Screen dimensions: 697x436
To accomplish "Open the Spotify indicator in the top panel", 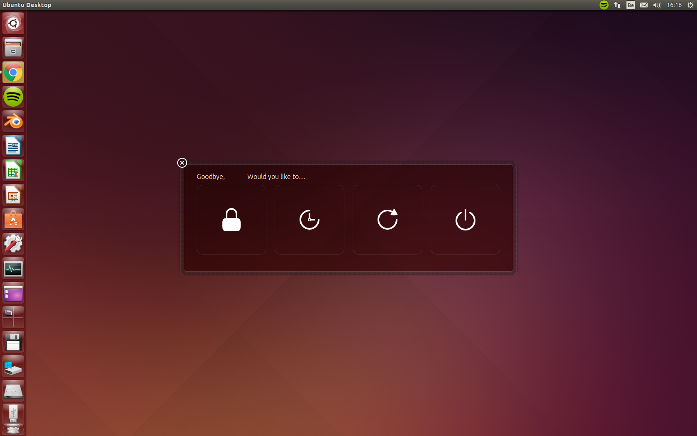I will 604,5.
